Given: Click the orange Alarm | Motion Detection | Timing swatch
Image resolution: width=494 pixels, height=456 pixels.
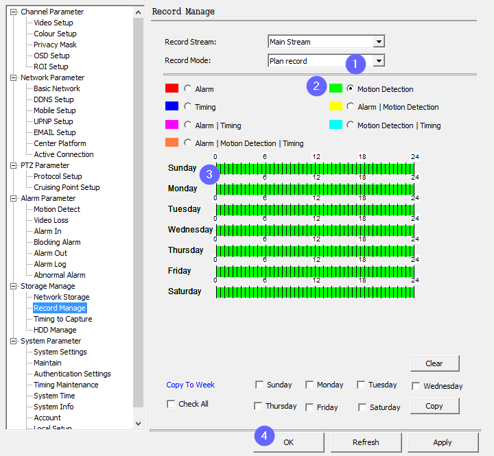Looking at the screenshot, I should pyautogui.click(x=172, y=143).
